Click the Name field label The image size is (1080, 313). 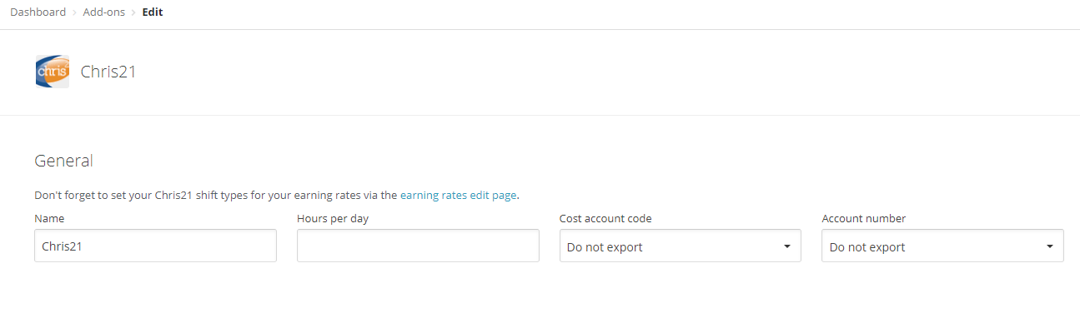click(49, 218)
